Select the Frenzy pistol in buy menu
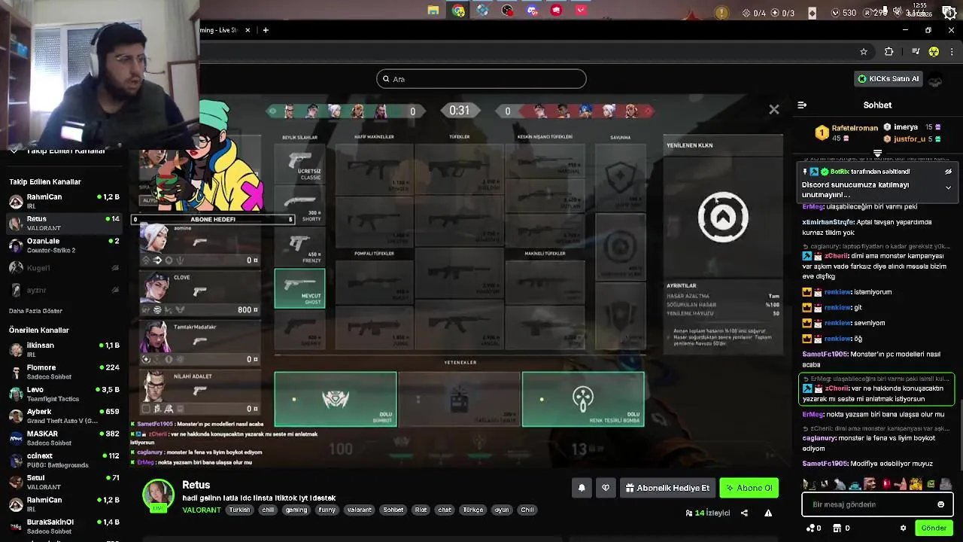This screenshot has height=542, width=963. pos(300,246)
